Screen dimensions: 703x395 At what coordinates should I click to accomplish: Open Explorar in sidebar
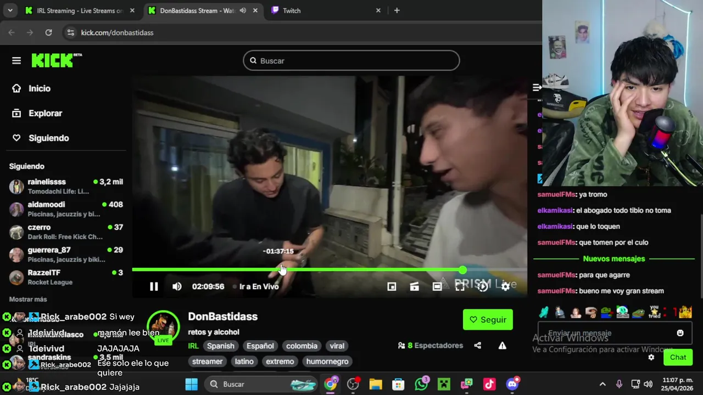(x=37, y=113)
